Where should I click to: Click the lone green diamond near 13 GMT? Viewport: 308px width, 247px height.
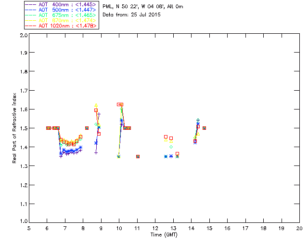point(171,147)
